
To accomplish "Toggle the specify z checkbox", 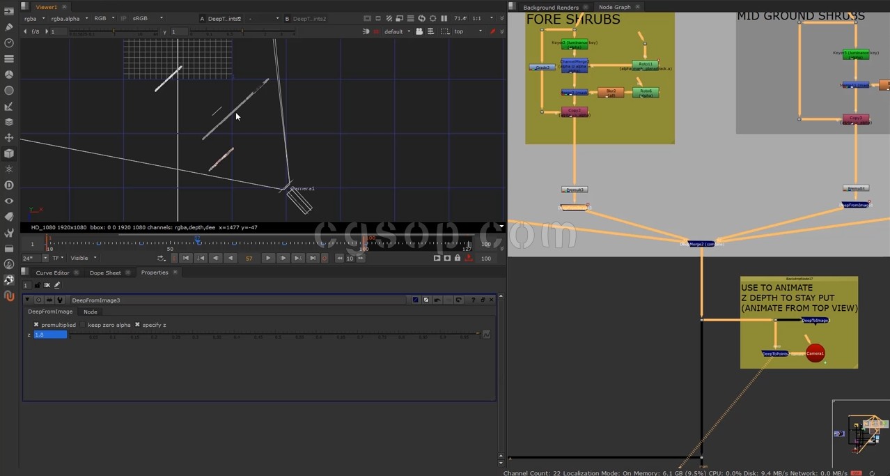I will [x=137, y=325].
